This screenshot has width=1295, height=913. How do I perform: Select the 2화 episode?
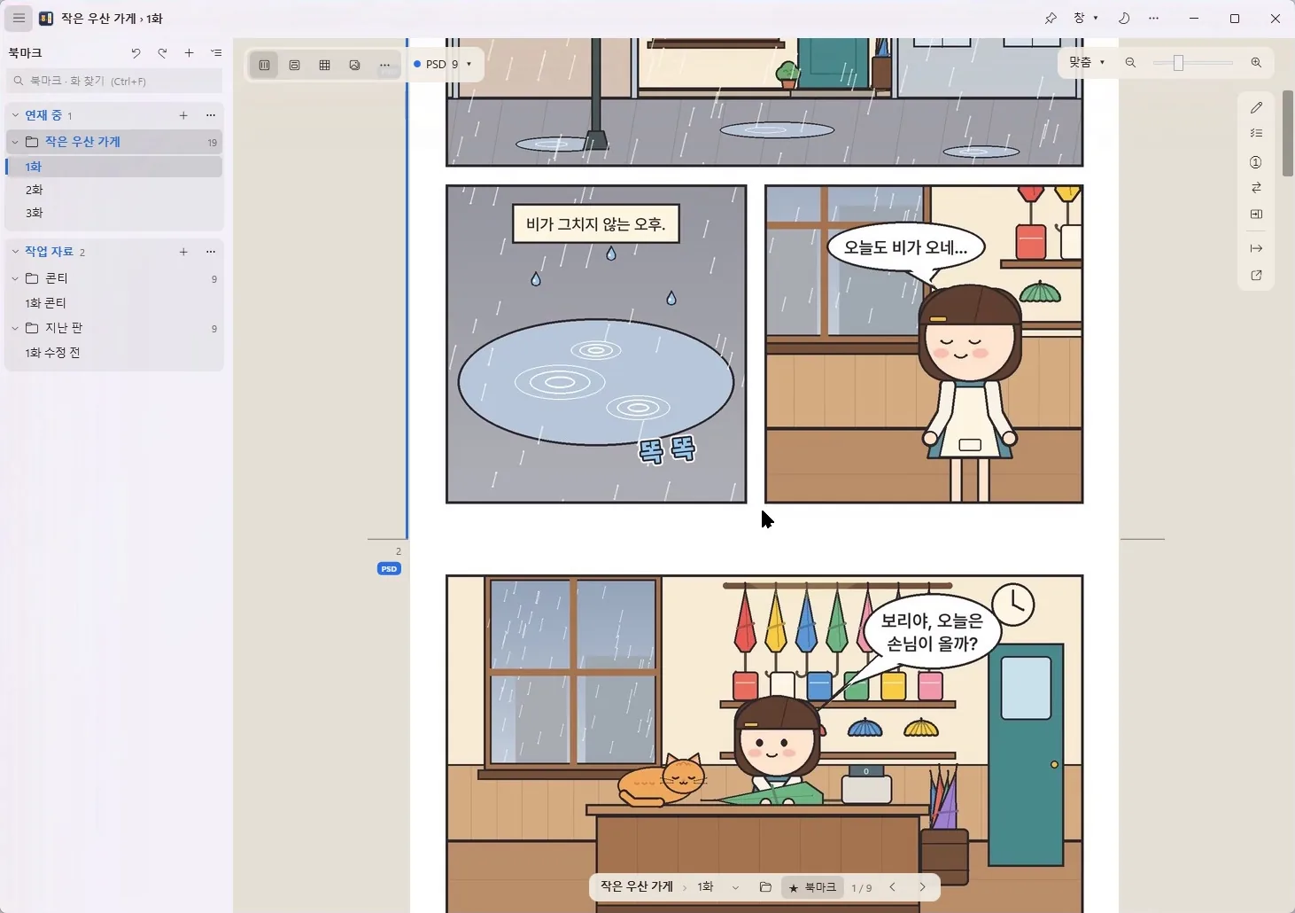114,190
